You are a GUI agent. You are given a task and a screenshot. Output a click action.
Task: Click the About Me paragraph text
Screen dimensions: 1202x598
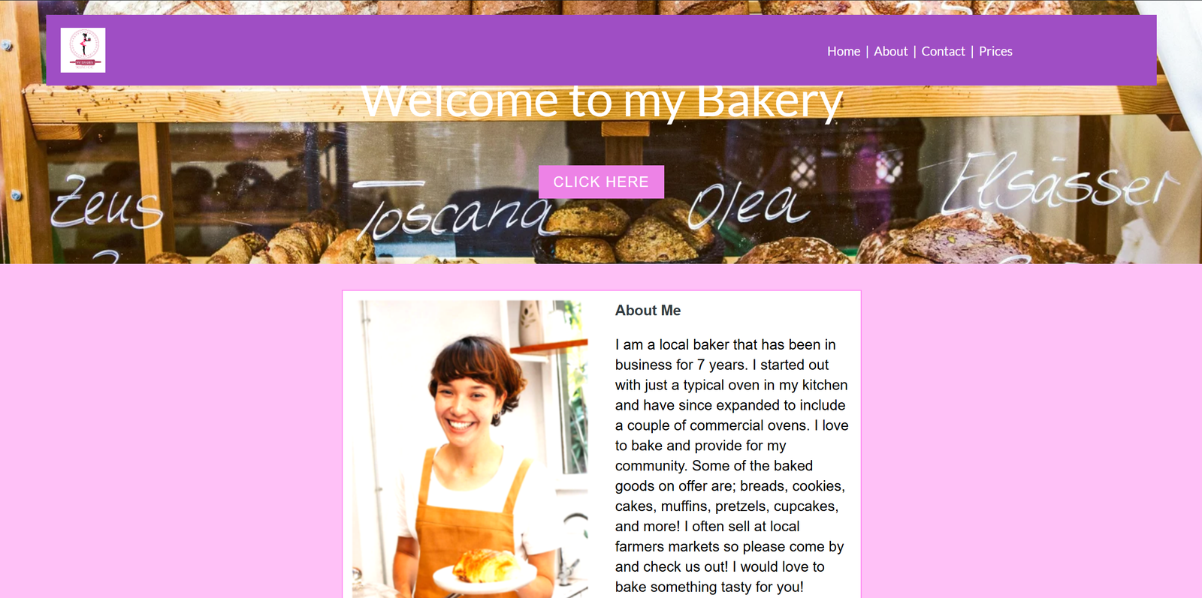732,465
